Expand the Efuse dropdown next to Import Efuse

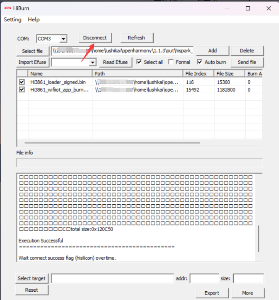(93, 62)
